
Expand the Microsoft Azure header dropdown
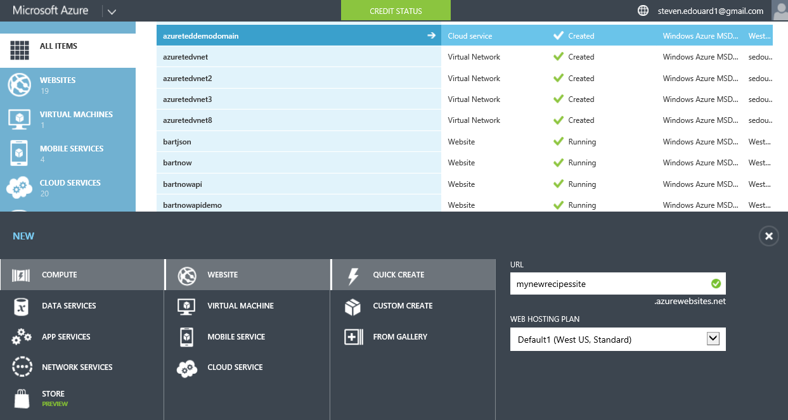pos(112,11)
